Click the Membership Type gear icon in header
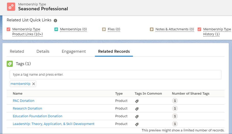 [11, 7]
